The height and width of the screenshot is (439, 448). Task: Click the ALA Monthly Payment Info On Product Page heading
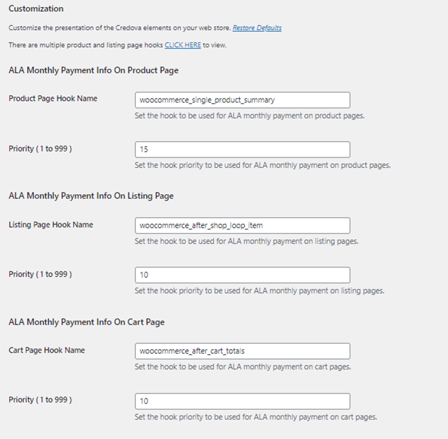click(x=93, y=70)
